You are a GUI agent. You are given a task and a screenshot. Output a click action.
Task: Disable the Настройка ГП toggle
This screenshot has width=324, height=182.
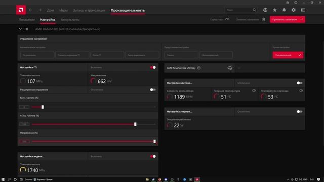pyautogui.click(x=153, y=67)
